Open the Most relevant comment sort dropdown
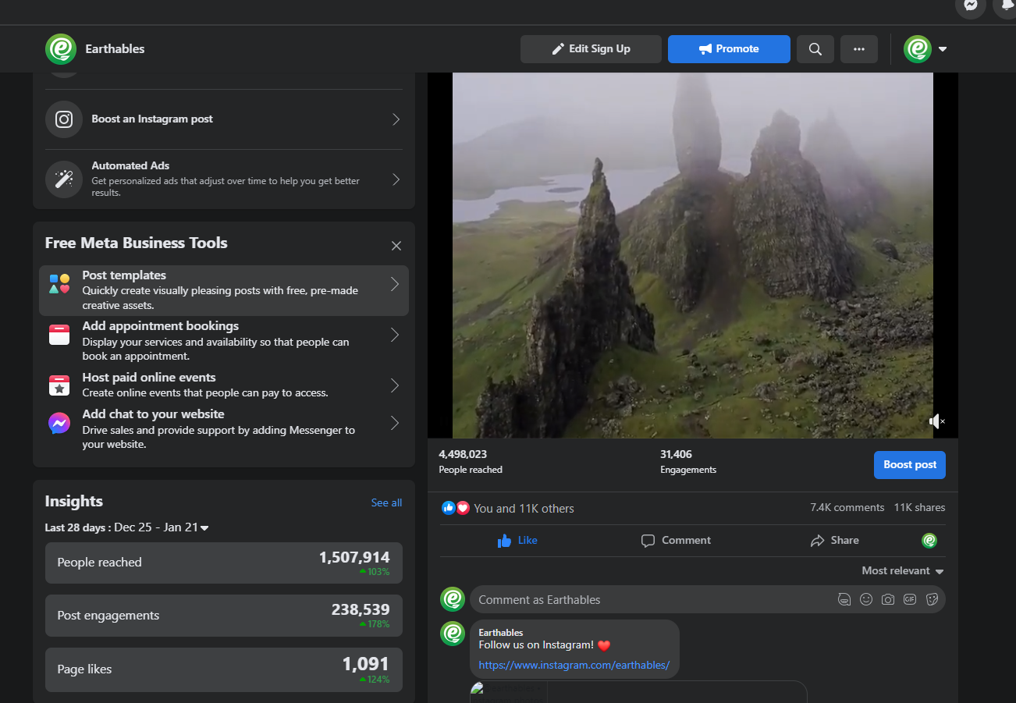This screenshot has width=1016, height=703. coord(903,571)
